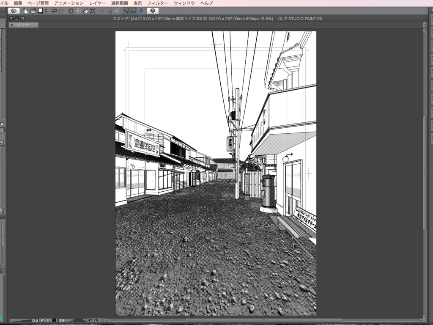Adjust the zoom slider in the bottom bar
The width and height of the screenshot is (433, 325).
(19, 320)
